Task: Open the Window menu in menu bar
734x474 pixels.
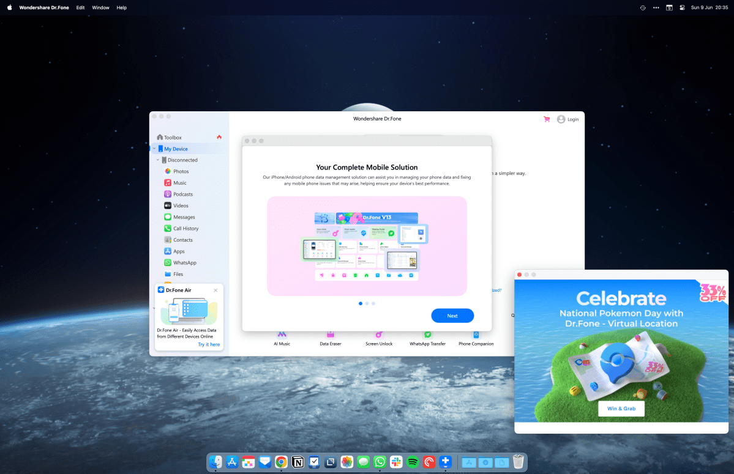Action: (x=100, y=7)
